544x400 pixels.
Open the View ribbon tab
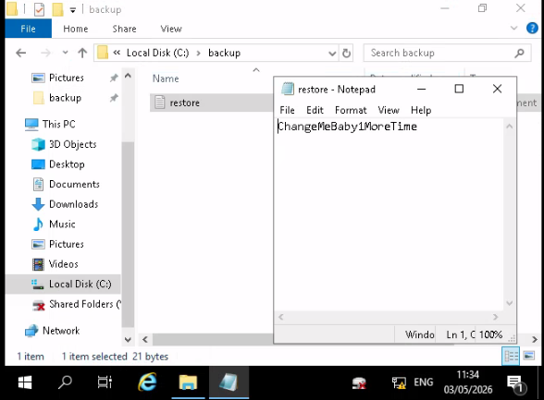point(171,29)
